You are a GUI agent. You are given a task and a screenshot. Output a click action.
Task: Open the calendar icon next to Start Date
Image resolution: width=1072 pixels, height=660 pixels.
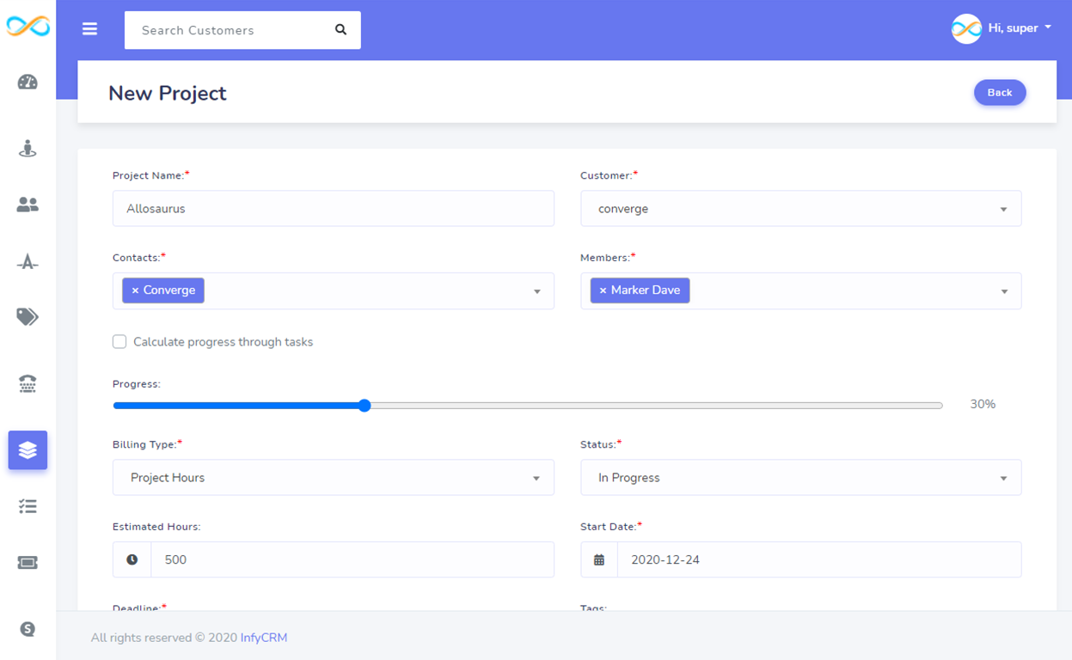[x=599, y=559]
